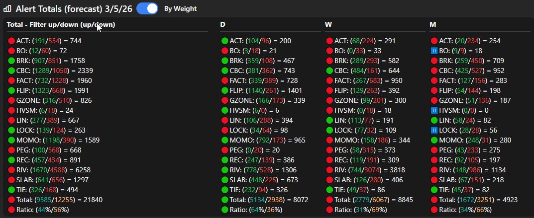Viewport: 534px width, 218px height.
Task: Click BRK: (259/450) = 709 row
Action: point(467,61)
